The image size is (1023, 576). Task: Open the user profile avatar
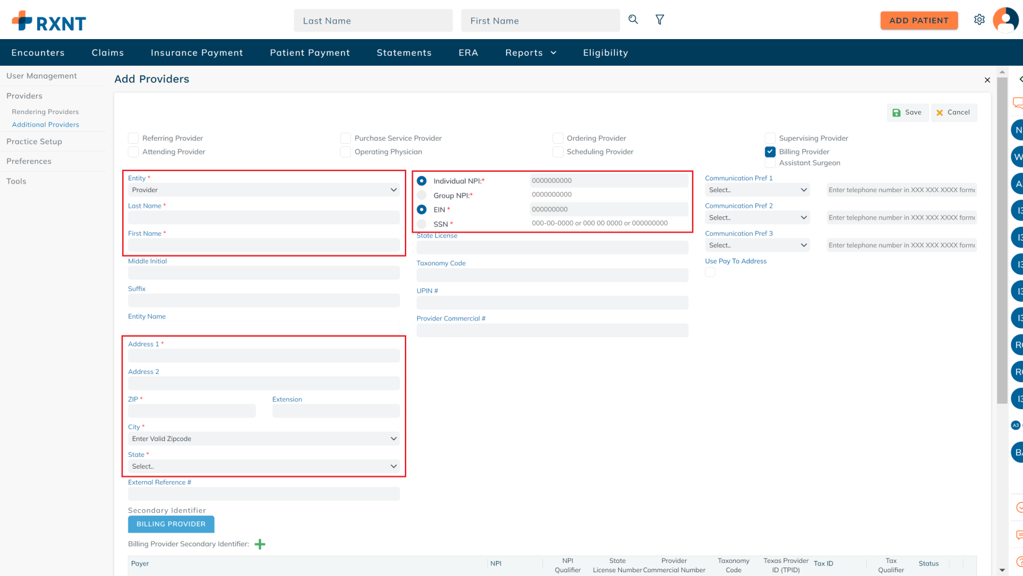point(1005,20)
